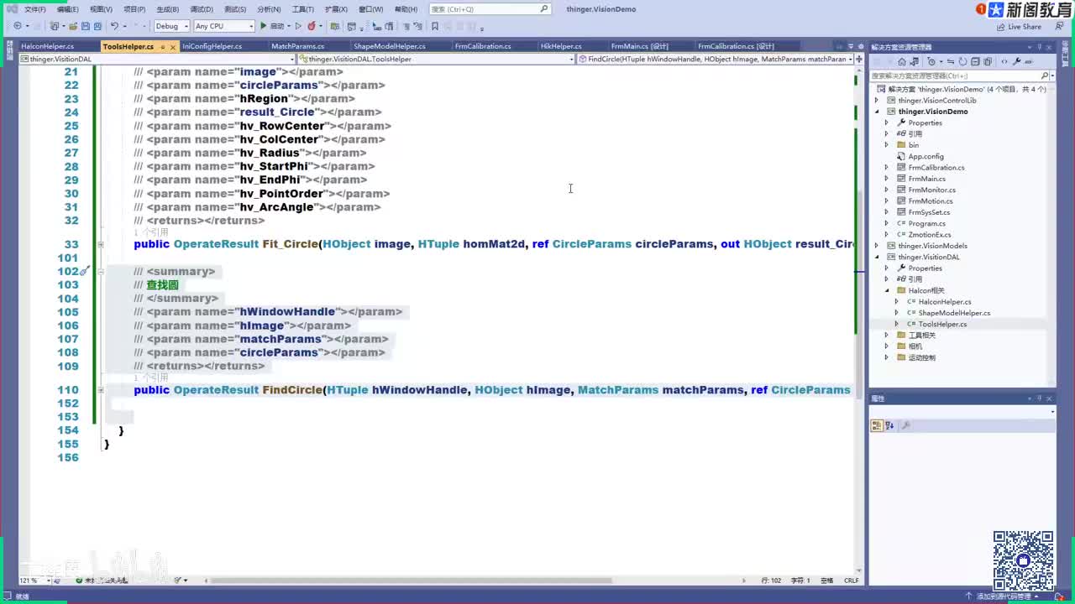The width and height of the screenshot is (1075, 604).
Task: Click the search magnifier in title search box
Action: point(544,9)
